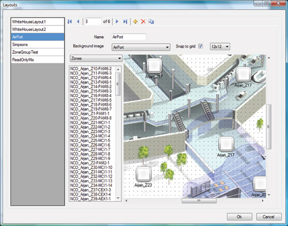Select NCO_Arjan_Z21-MCI1-1 in zone list
Viewport: 288px width, 226px height.
tap(90, 122)
